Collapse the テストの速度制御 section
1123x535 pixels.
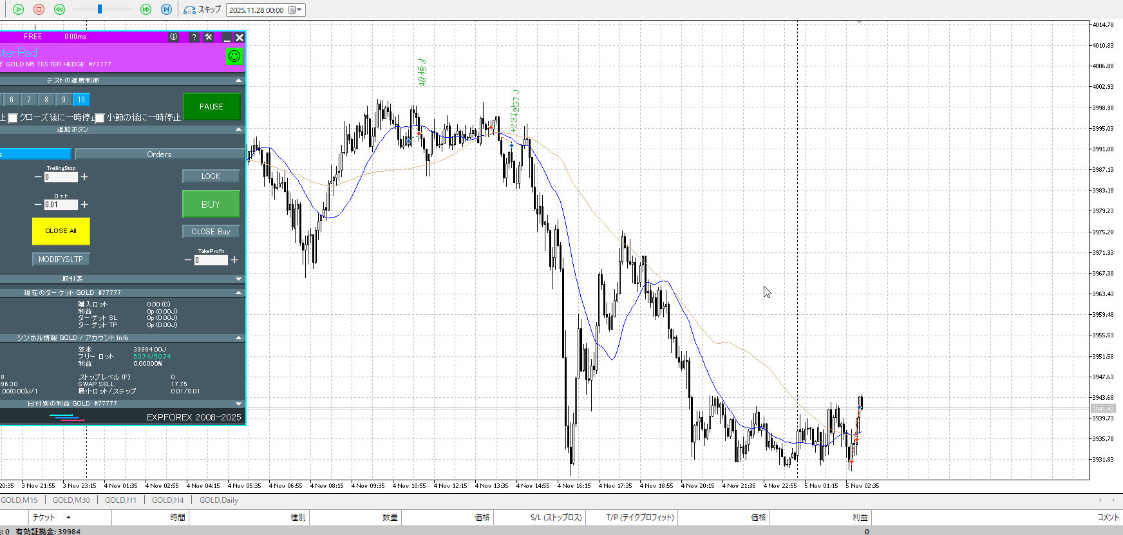coord(239,80)
